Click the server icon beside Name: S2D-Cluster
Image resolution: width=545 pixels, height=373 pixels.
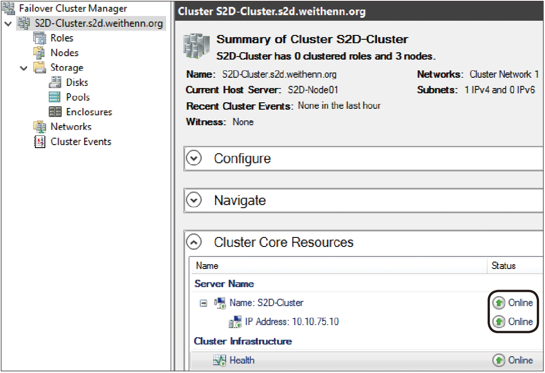[x=220, y=303]
